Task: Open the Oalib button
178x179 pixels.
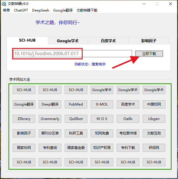Action: point(128,119)
